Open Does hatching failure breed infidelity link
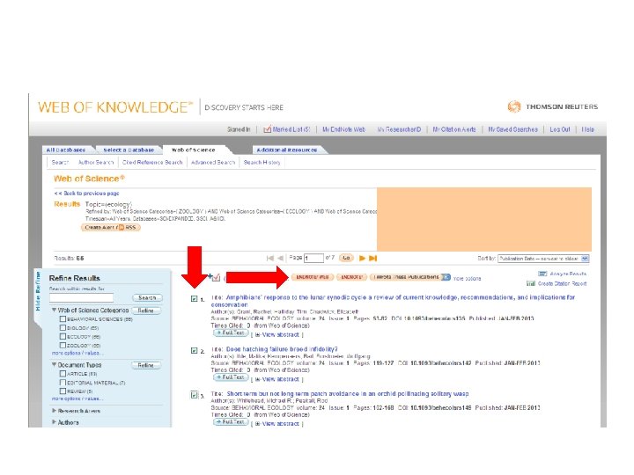The height and width of the screenshot is (475, 634). click(282, 349)
